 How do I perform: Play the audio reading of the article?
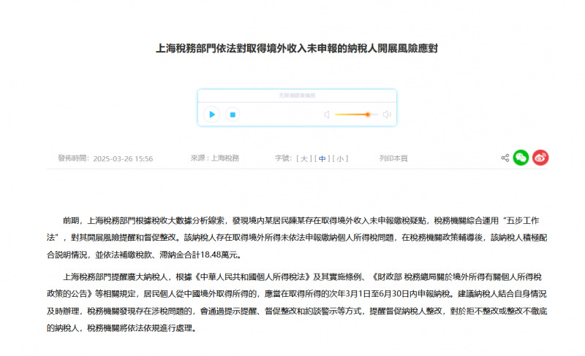click(x=211, y=115)
